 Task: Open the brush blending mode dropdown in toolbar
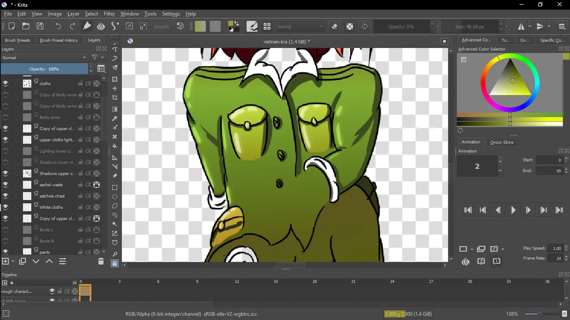click(x=300, y=26)
